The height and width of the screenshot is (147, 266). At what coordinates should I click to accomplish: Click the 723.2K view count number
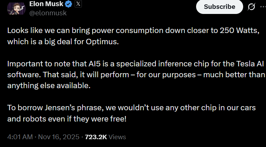[96, 137]
